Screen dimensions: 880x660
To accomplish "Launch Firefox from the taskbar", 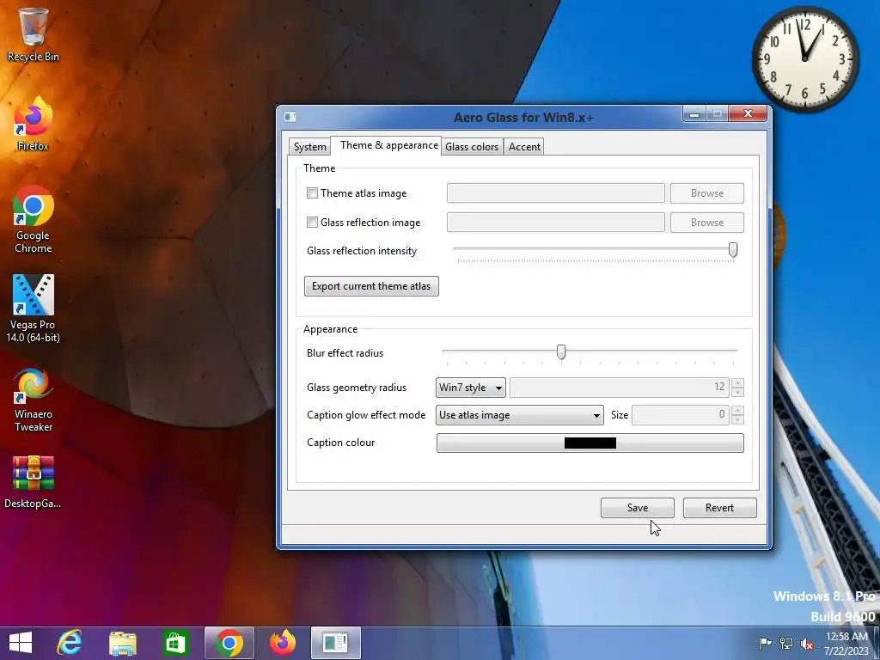I will pos(282,643).
